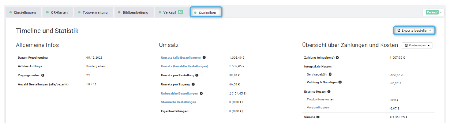Click the Versandkosten label
This screenshot has height=128, width=451.
coord(318,107)
